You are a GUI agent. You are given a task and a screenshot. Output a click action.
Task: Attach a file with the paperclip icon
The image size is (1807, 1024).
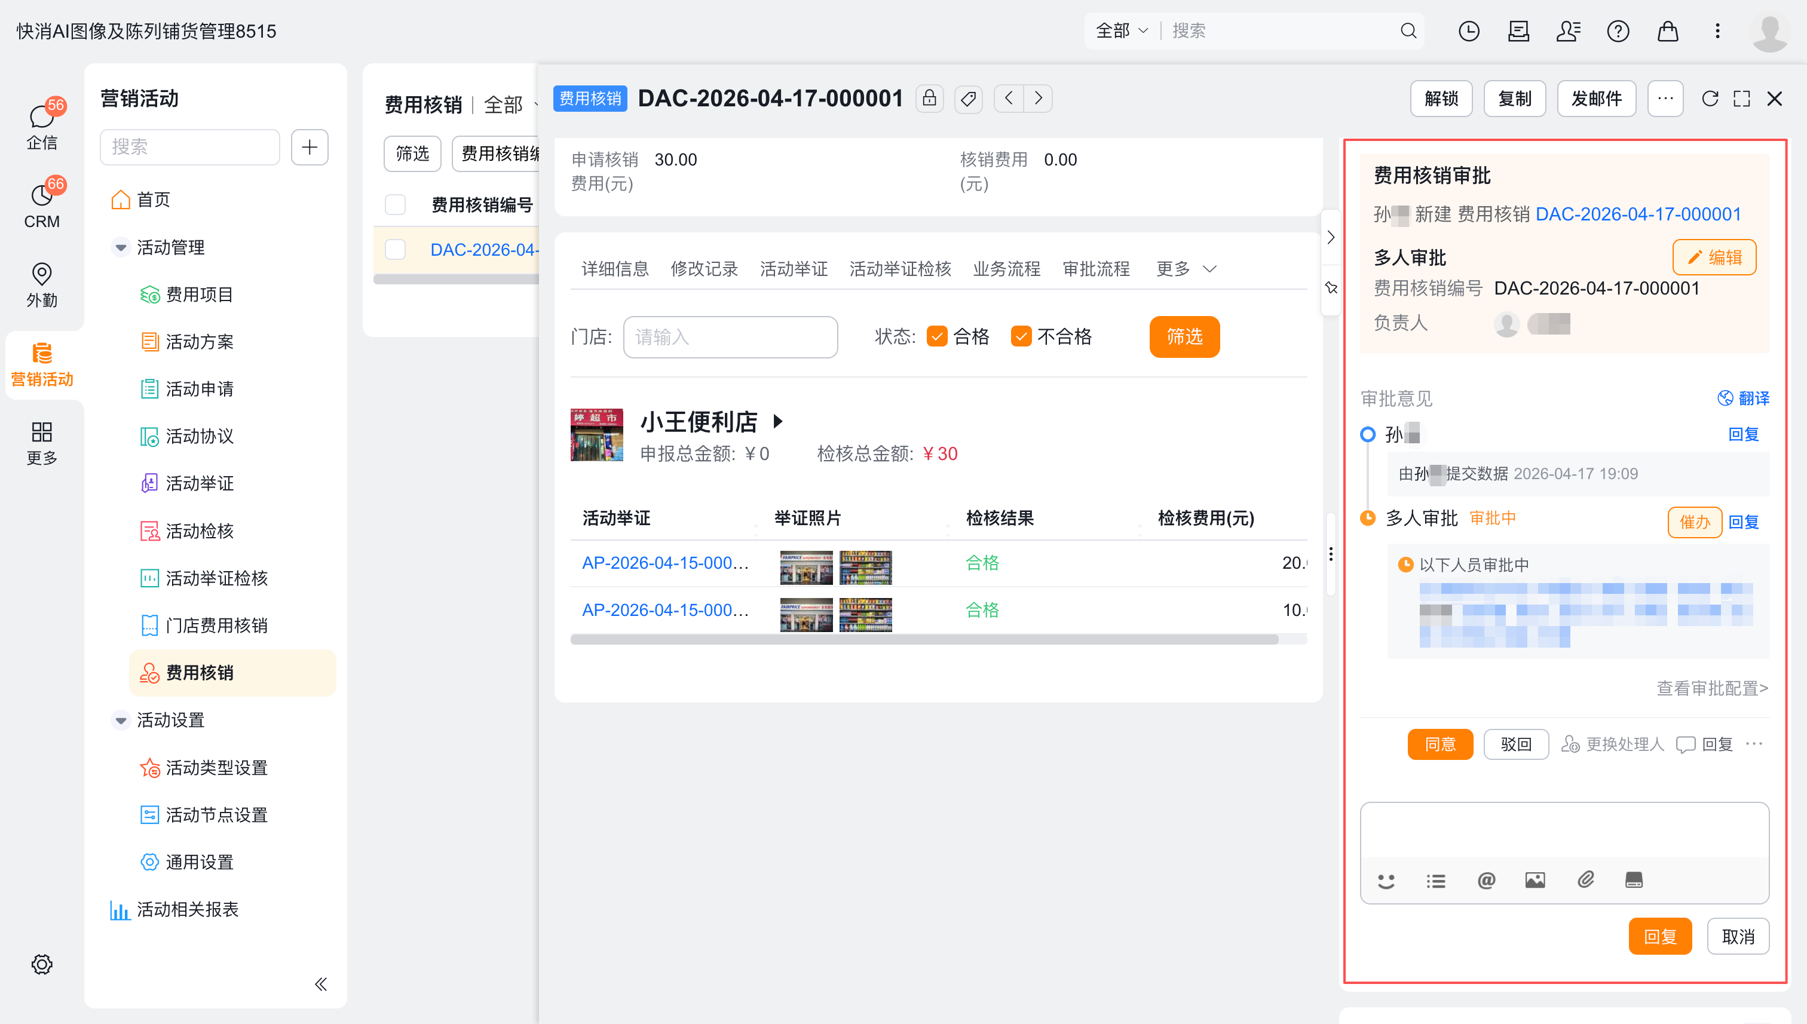tap(1585, 880)
